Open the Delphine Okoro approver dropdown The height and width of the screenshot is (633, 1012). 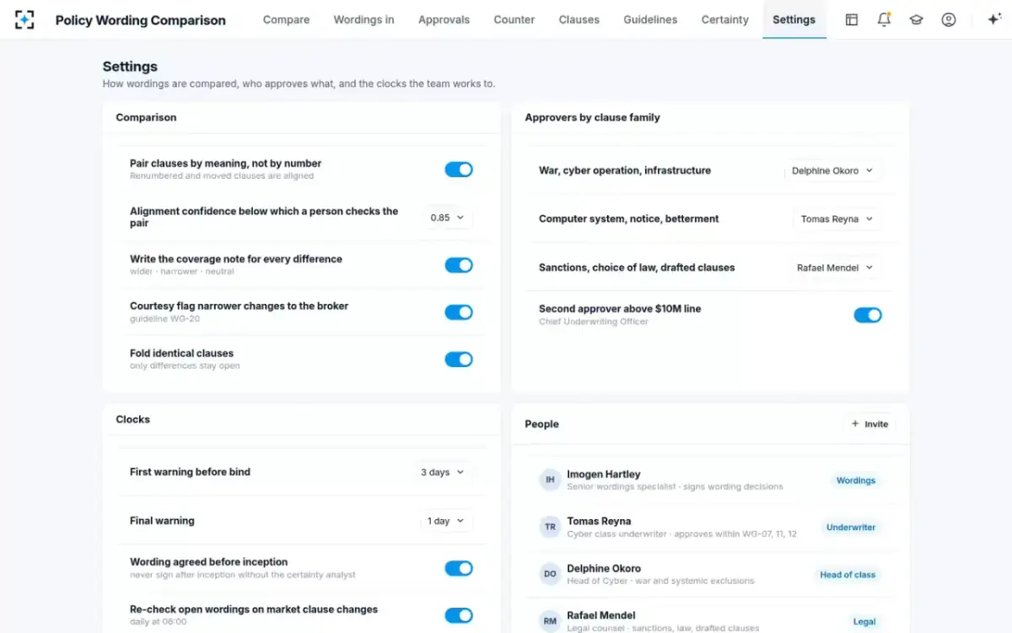click(x=833, y=170)
